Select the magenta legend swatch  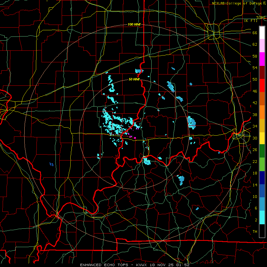[262, 59]
